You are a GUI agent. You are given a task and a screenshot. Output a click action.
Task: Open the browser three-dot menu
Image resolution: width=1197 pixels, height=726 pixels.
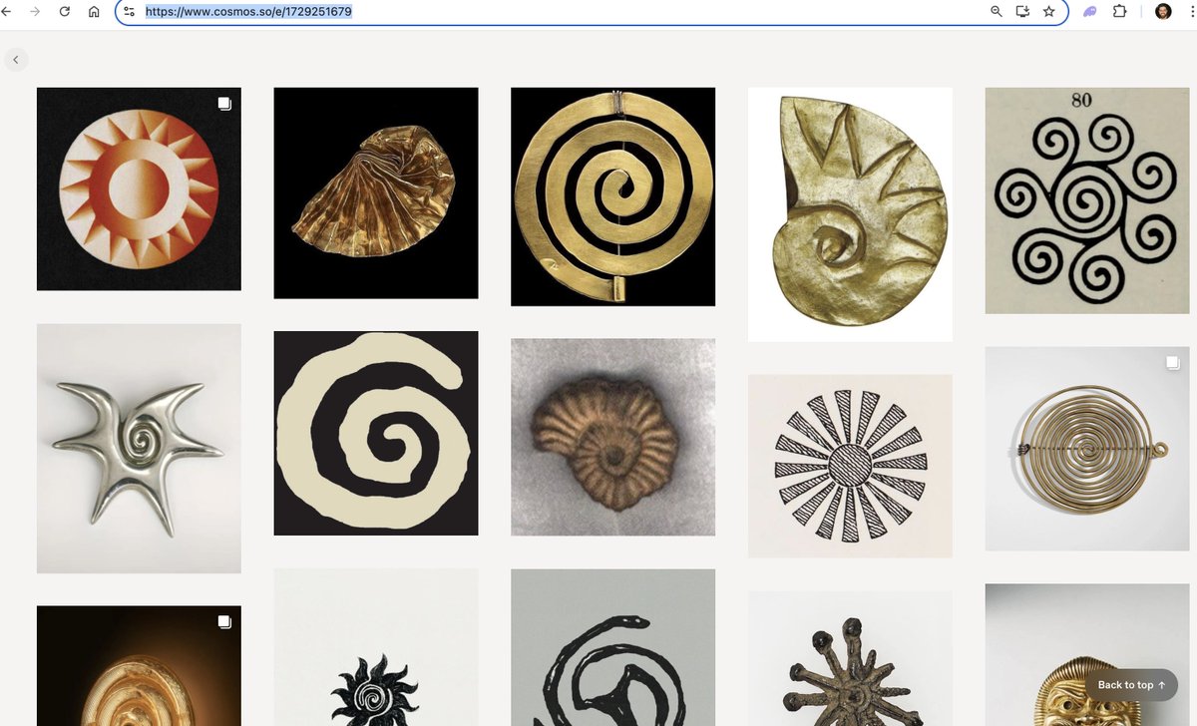coord(1190,12)
